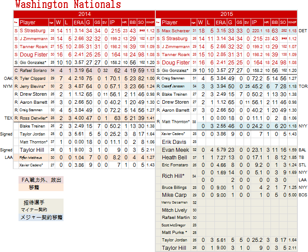
Task: Select Drew Storen in 2015 table
Action: [175, 102]
